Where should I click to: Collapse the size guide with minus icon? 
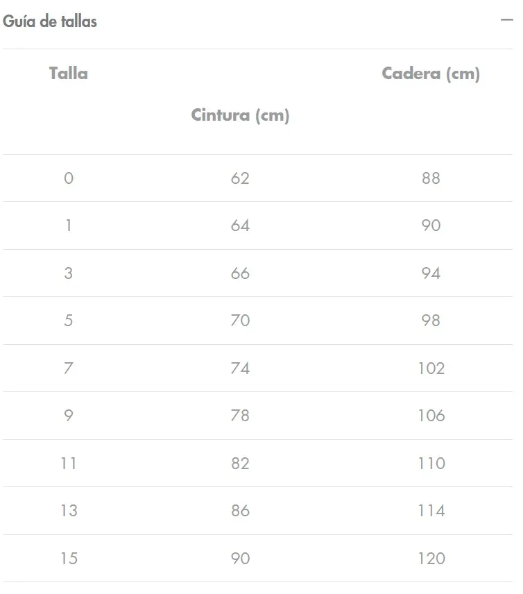(506, 21)
